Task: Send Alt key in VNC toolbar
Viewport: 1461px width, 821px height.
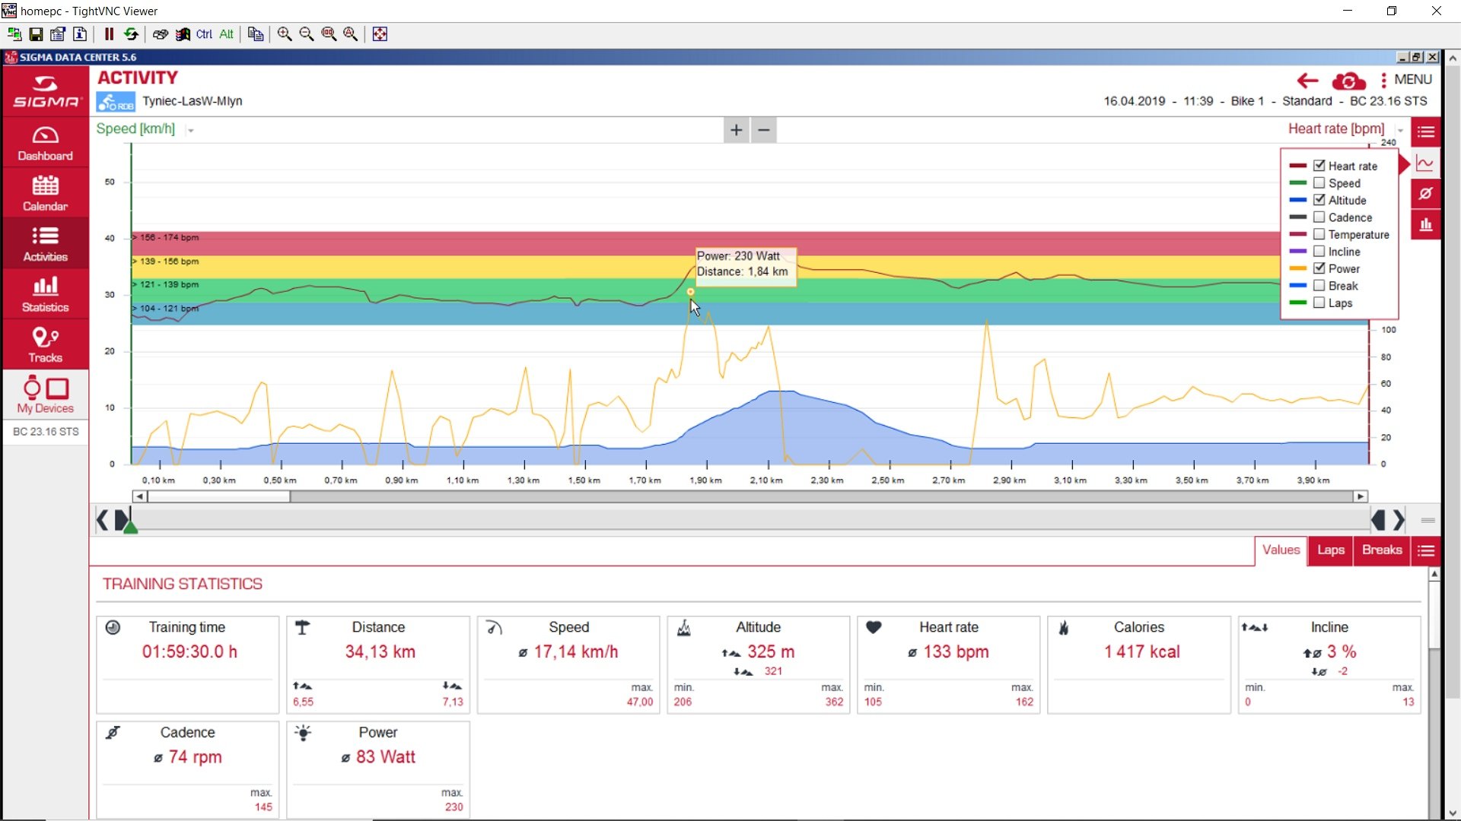Action: coord(226,34)
